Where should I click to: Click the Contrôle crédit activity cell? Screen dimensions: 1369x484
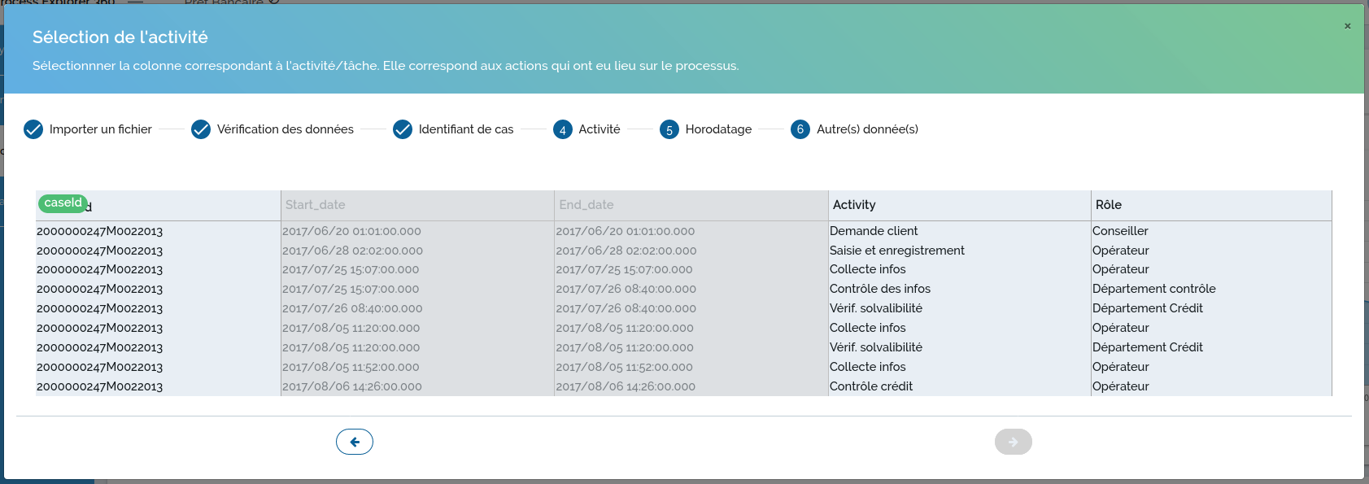click(871, 386)
